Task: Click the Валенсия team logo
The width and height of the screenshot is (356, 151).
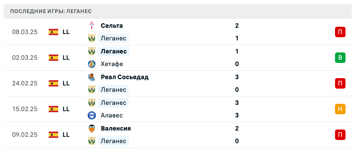Action: 91,128
